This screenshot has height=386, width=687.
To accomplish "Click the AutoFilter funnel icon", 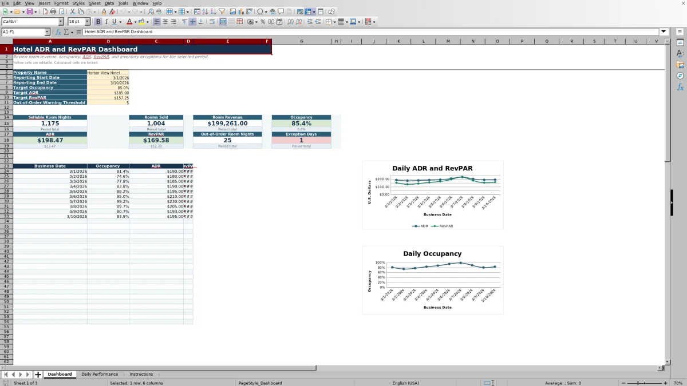I will pos(222,11).
